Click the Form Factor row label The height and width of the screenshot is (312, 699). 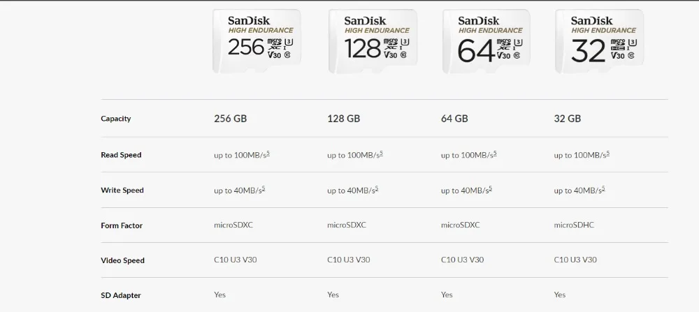pyautogui.click(x=122, y=225)
